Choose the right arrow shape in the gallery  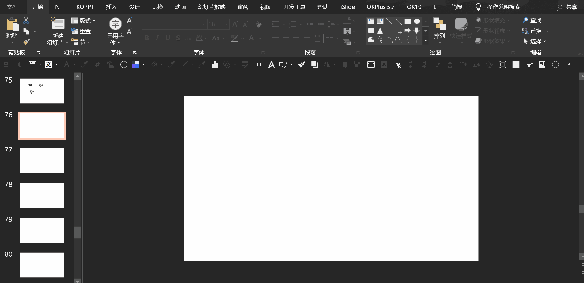pos(408,31)
